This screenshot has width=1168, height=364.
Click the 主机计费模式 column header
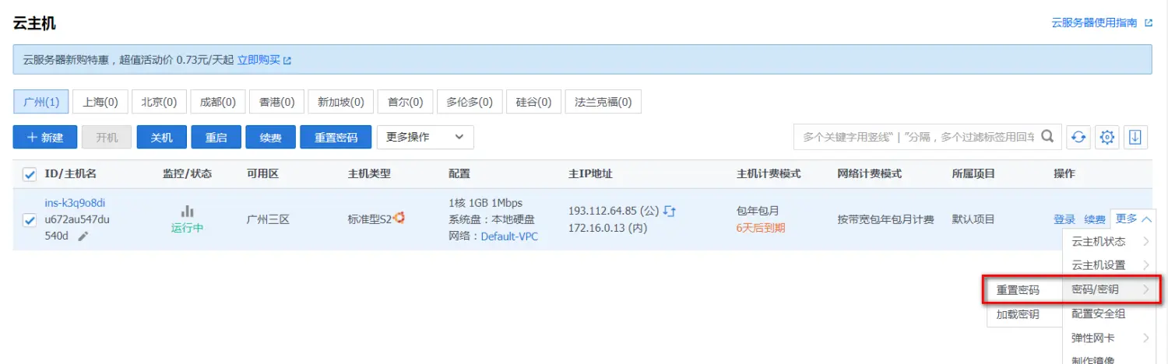(x=768, y=173)
